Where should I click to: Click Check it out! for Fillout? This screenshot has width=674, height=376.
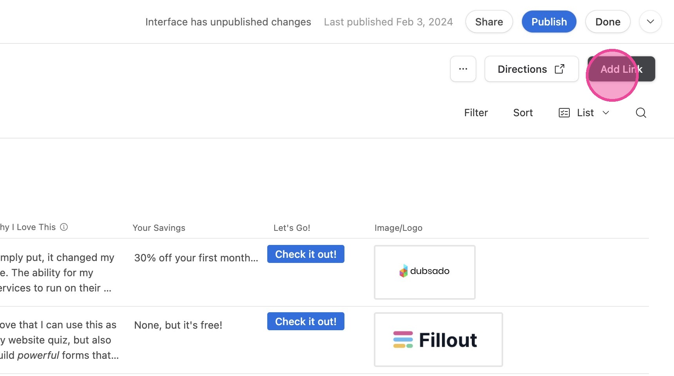click(x=306, y=321)
